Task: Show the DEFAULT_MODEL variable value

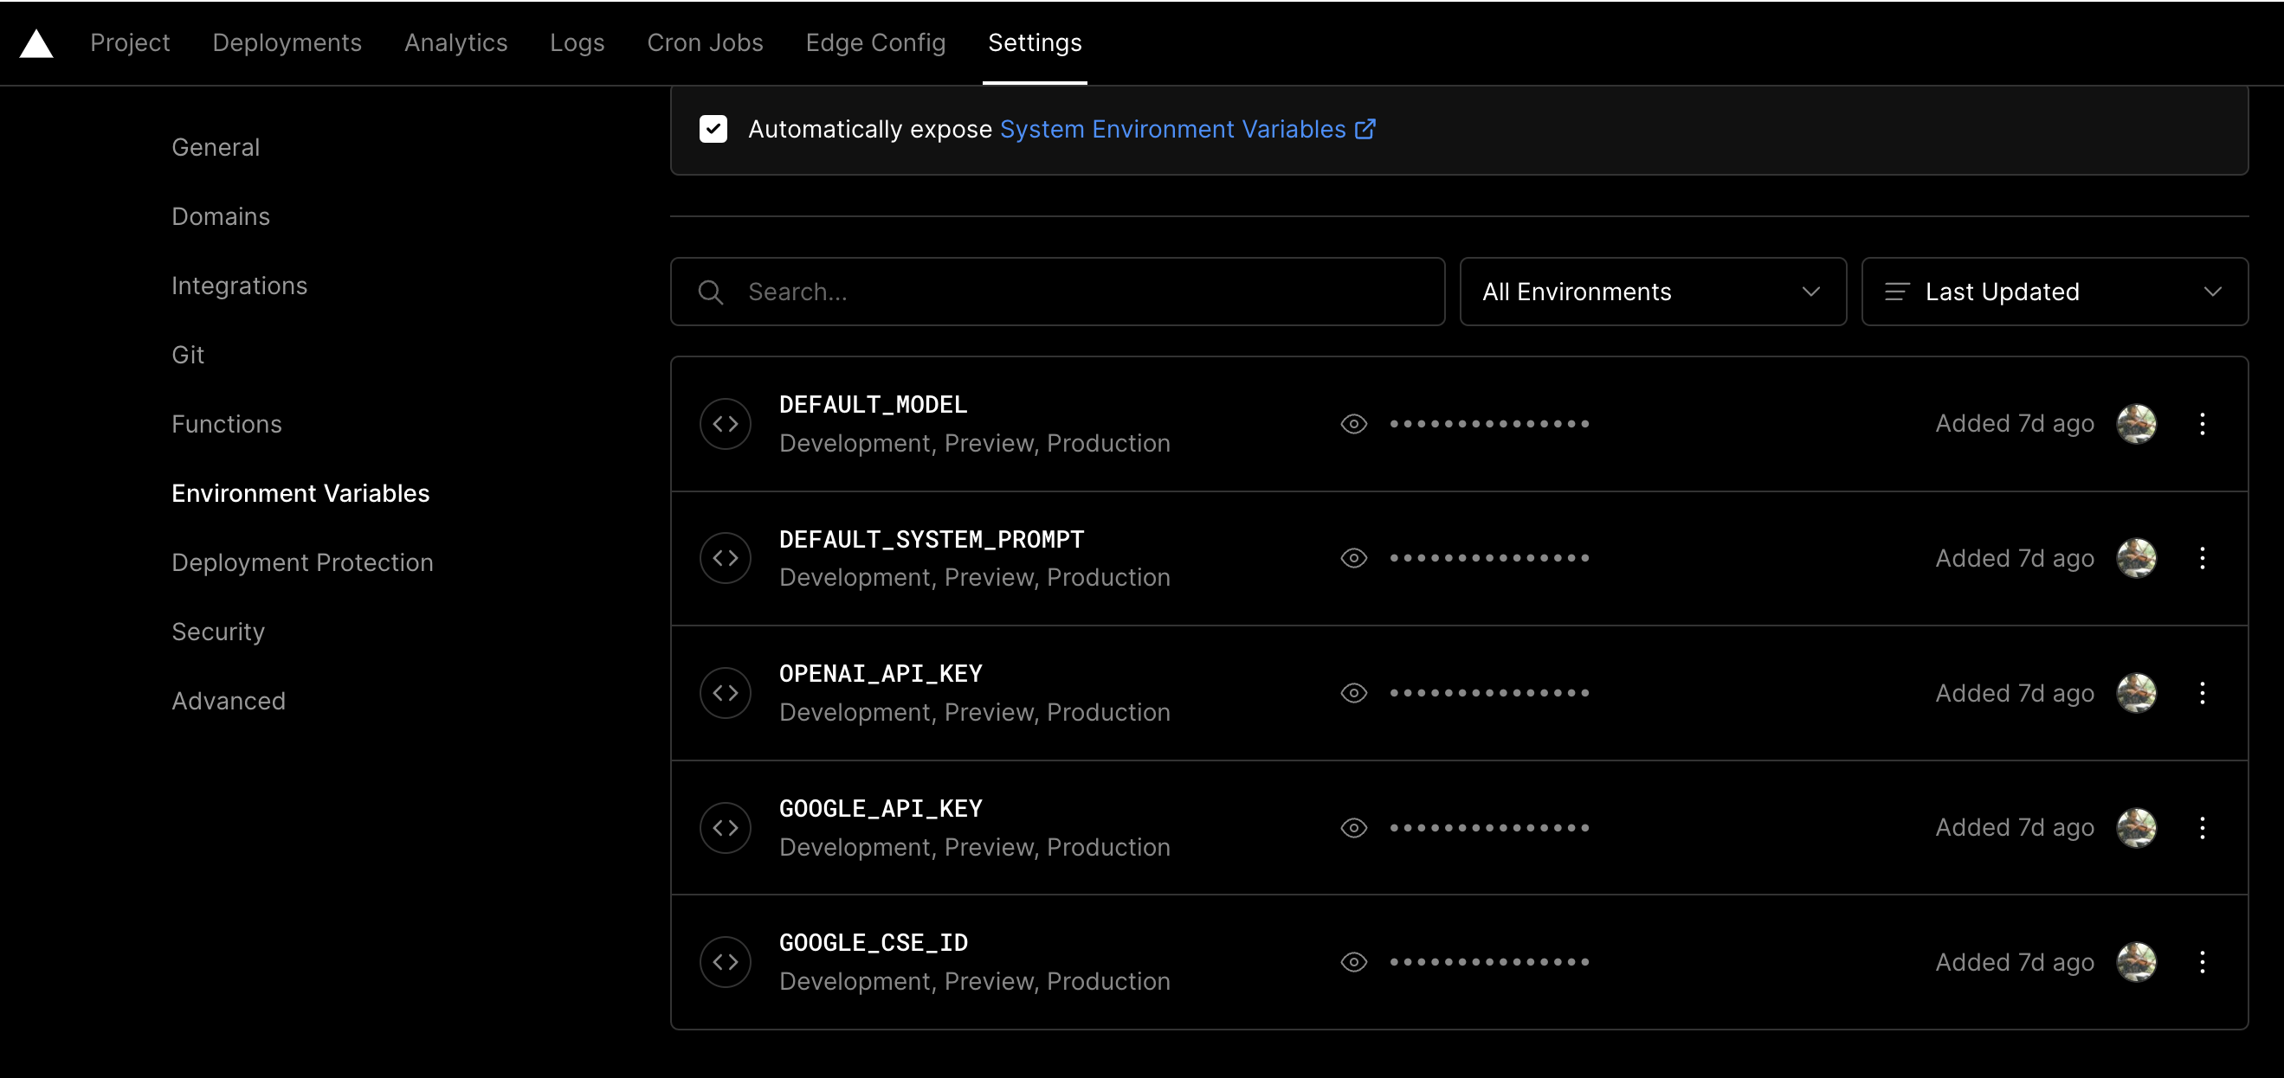Action: tap(1353, 423)
